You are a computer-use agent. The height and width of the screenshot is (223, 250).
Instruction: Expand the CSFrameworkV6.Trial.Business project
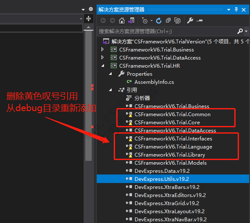[102, 49]
